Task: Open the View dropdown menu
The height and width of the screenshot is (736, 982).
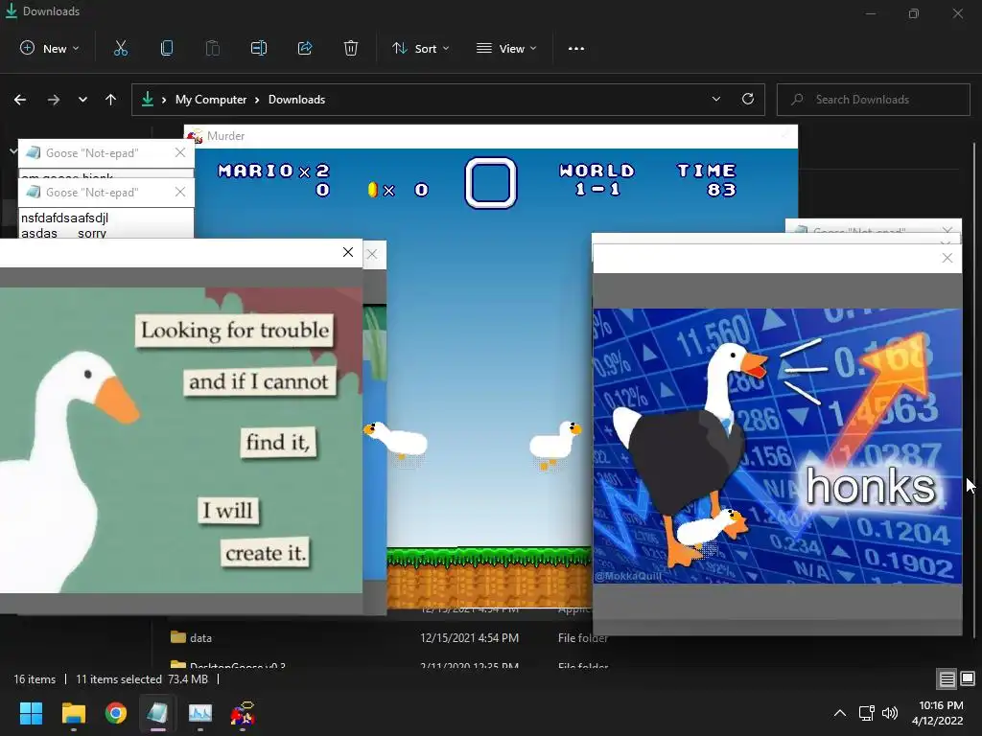Action: pyautogui.click(x=506, y=48)
